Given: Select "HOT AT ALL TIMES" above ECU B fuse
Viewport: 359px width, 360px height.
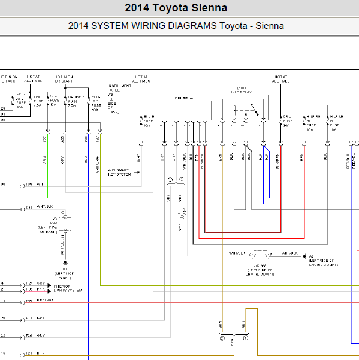Looking at the screenshot, I should (141, 79).
